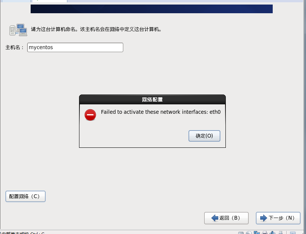Screen dimensions: 306x234
Task: Click the red error icon in the dialog
Action: (x=90, y=115)
